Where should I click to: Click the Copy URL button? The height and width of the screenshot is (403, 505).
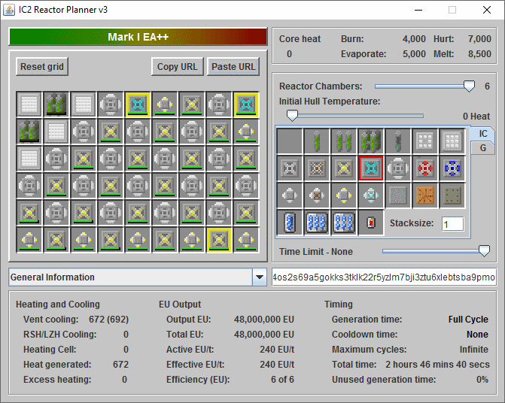(177, 67)
